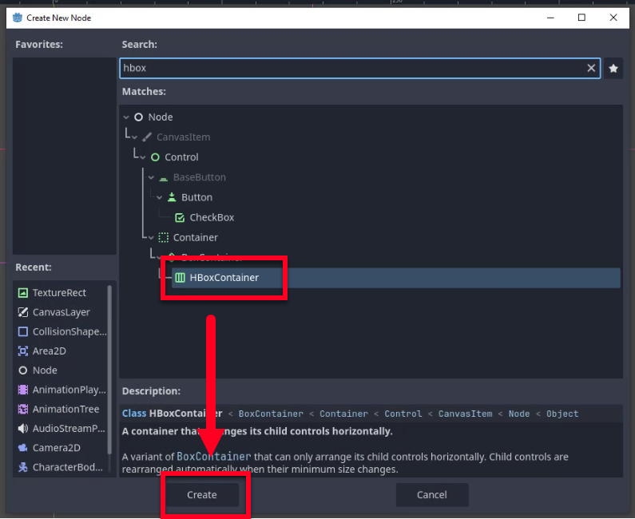Collapse the Node tree root
The image size is (635, 519).
[126, 117]
